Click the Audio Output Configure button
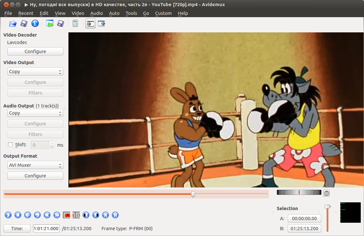Image resolution: width=364 pixels, height=236 pixels. point(35,124)
